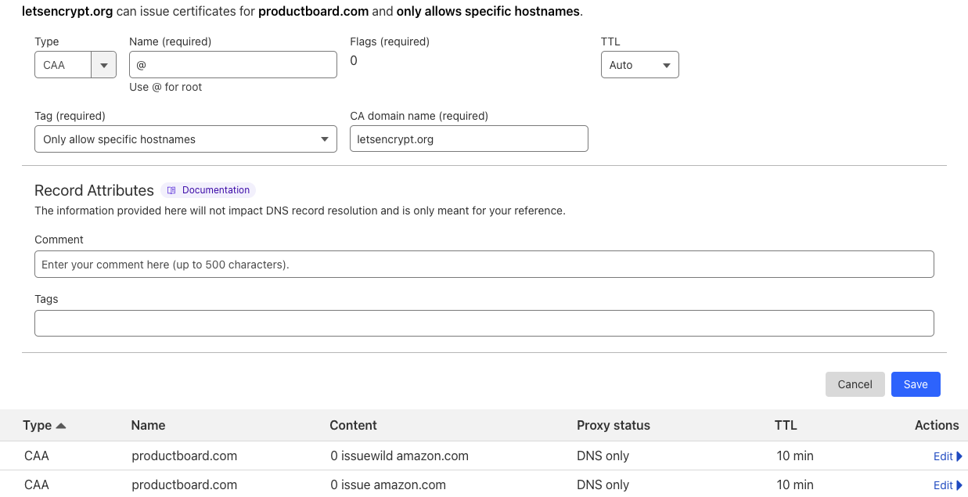Click the Record Attributes heading
The height and width of the screenshot is (497, 968).
point(94,190)
